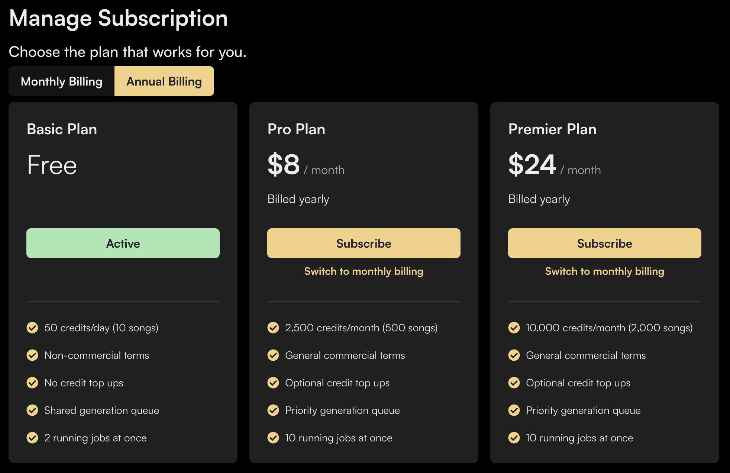
Task: Click checkmark beside 2 running jobs at once
Action: [32, 438]
